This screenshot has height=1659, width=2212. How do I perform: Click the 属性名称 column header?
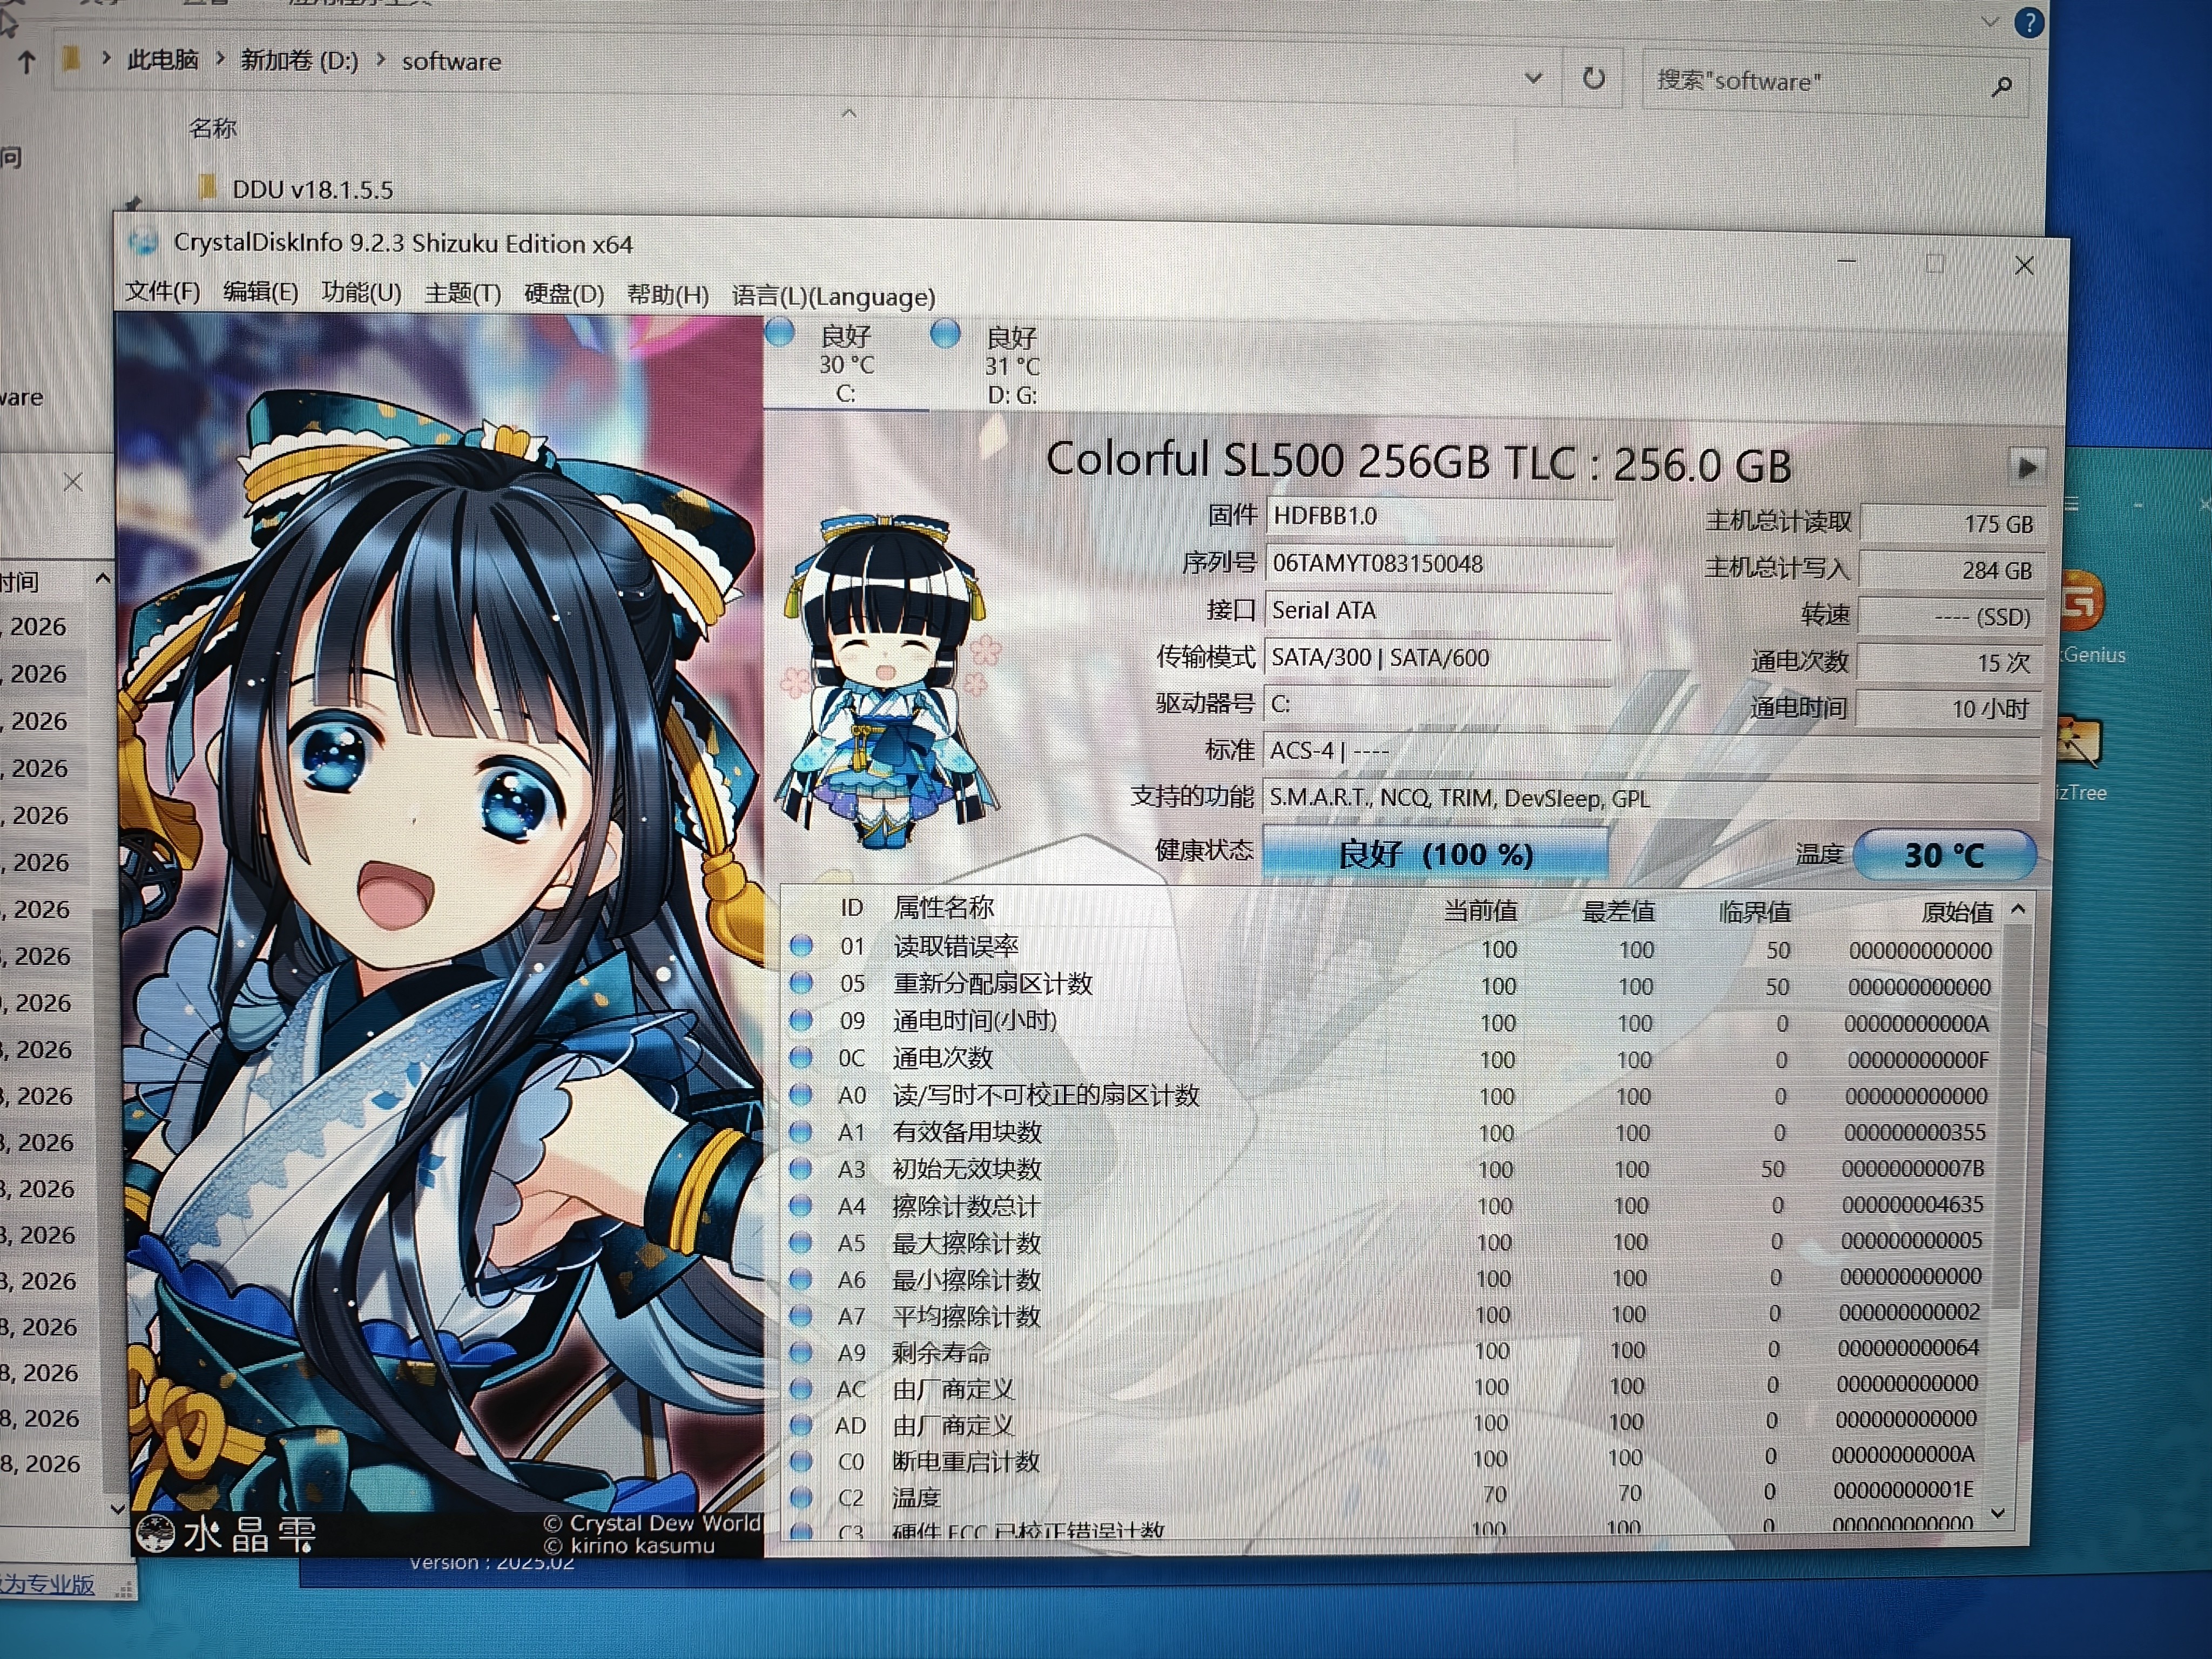(x=943, y=907)
